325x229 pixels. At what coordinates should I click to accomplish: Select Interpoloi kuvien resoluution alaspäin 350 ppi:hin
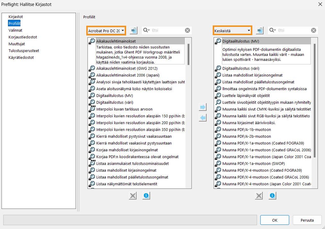(x=140, y=129)
